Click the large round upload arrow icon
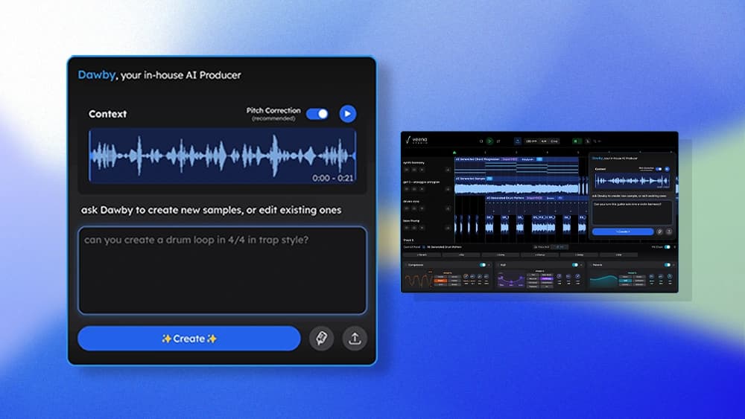The height and width of the screenshot is (419, 745). [x=355, y=339]
